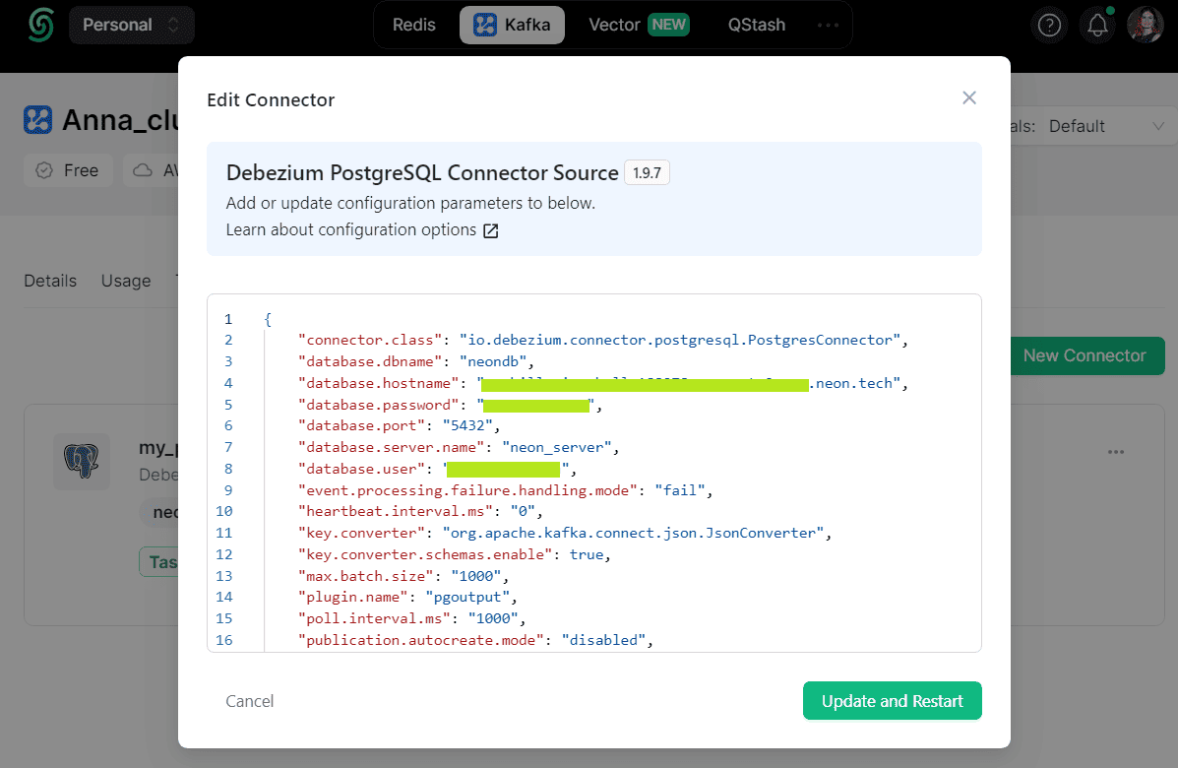This screenshot has height=768, width=1178.
Task: Open the Usage tab
Action: click(126, 281)
